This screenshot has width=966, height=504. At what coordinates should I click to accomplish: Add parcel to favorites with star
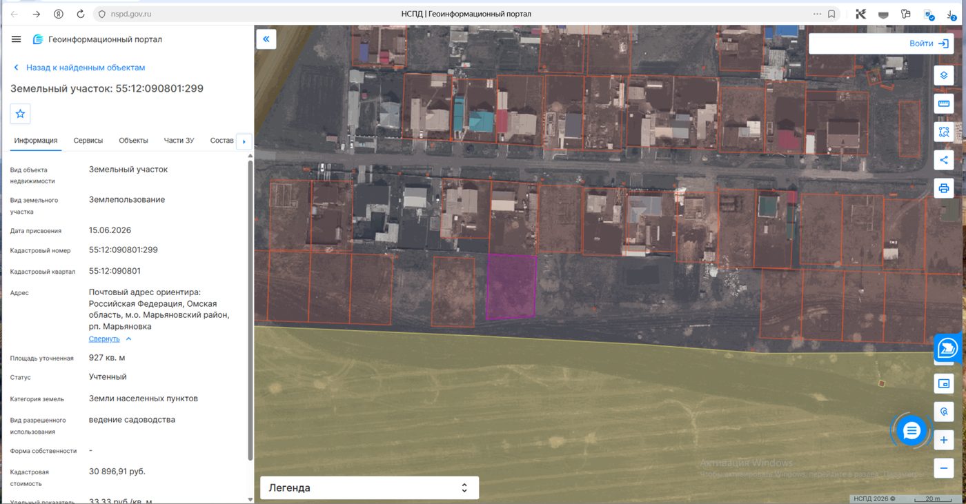(x=20, y=113)
